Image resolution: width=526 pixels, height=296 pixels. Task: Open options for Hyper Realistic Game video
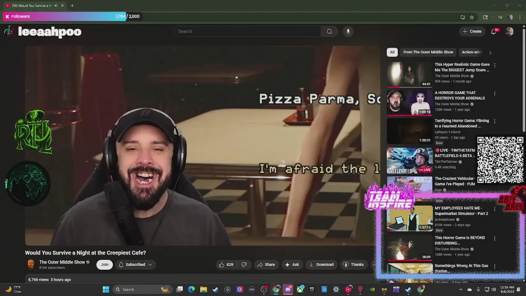click(x=494, y=65)
